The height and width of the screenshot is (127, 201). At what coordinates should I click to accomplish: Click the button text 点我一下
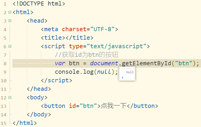[x=114, y=106]
